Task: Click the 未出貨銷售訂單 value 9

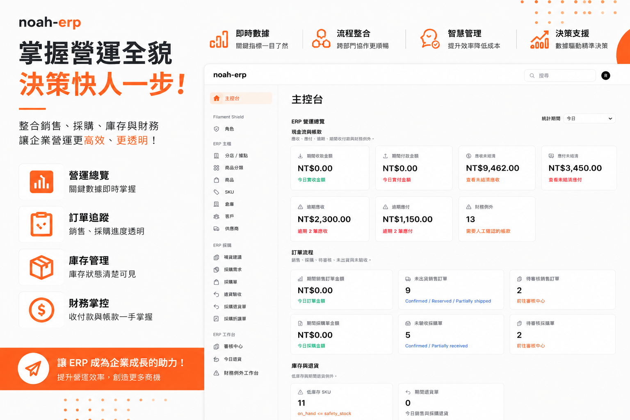Action: pyautogui.click(x=408, y=290)
